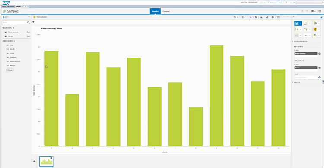Select the chart thumbnail in bottom strip
Image resolution: width=324 pixels, height=168 pixels.
[46, 162]
